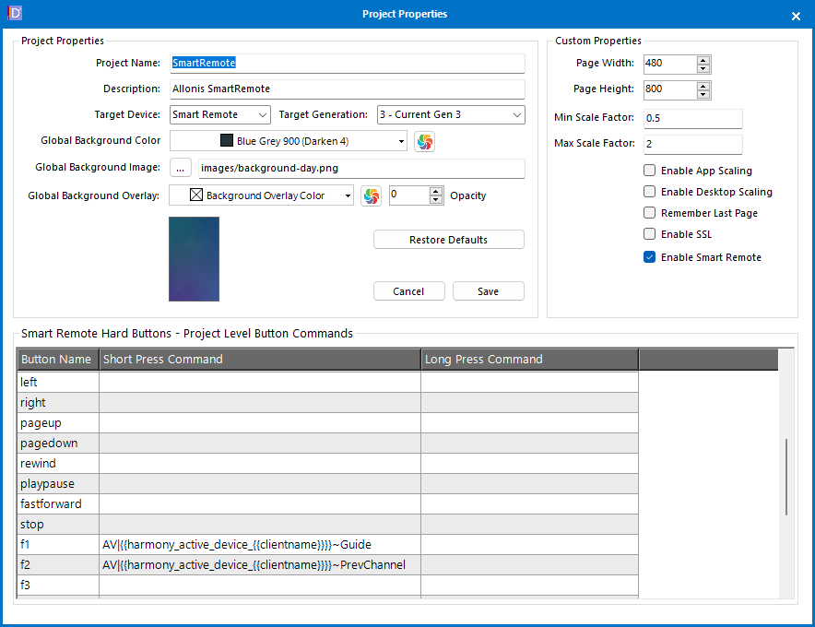Click the background image preview thumbnail
Screen dimensions: 815x627
click(x=194, y=259)
